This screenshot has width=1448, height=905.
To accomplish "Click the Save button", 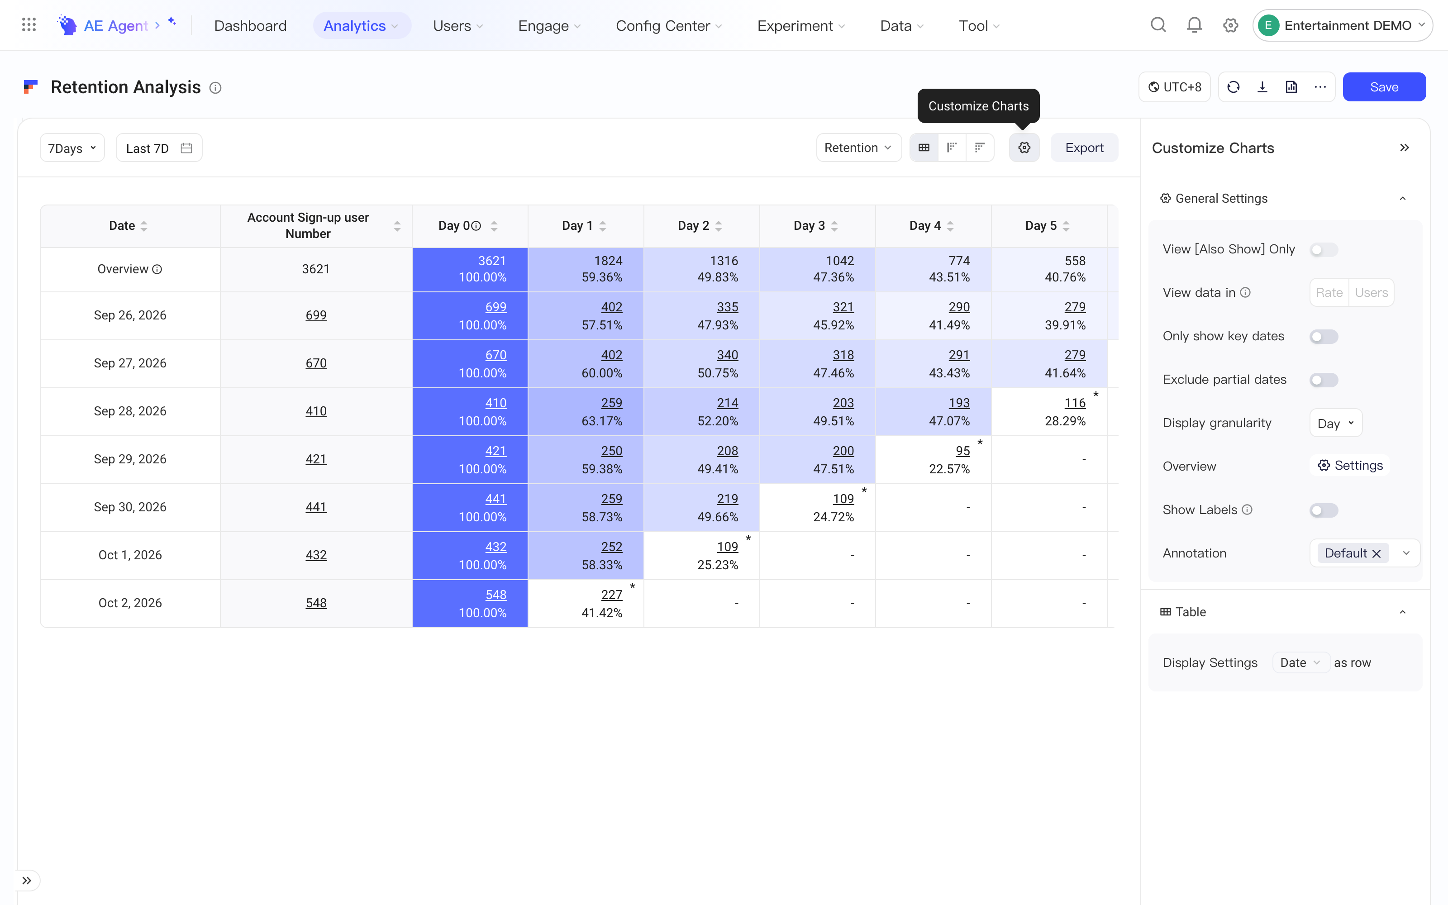I will coord(1384,87).
